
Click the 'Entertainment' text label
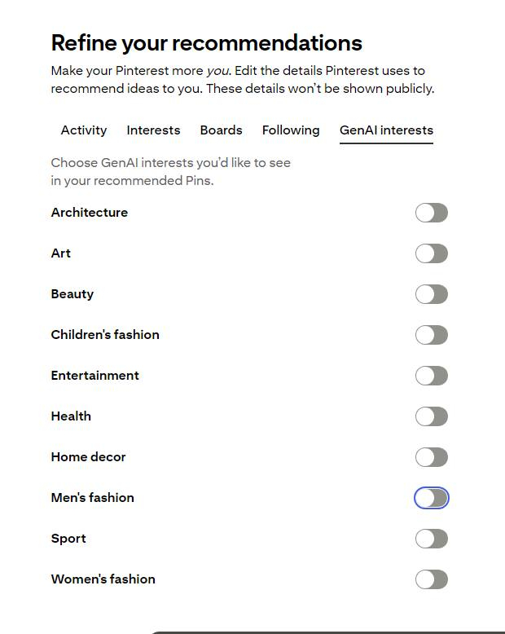(95, 376)
